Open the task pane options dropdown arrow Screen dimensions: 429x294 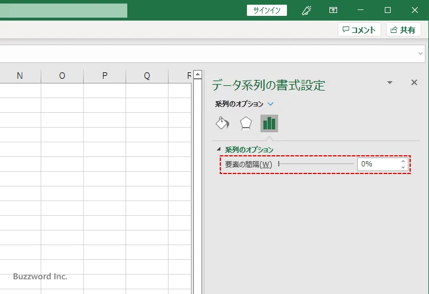390,82
